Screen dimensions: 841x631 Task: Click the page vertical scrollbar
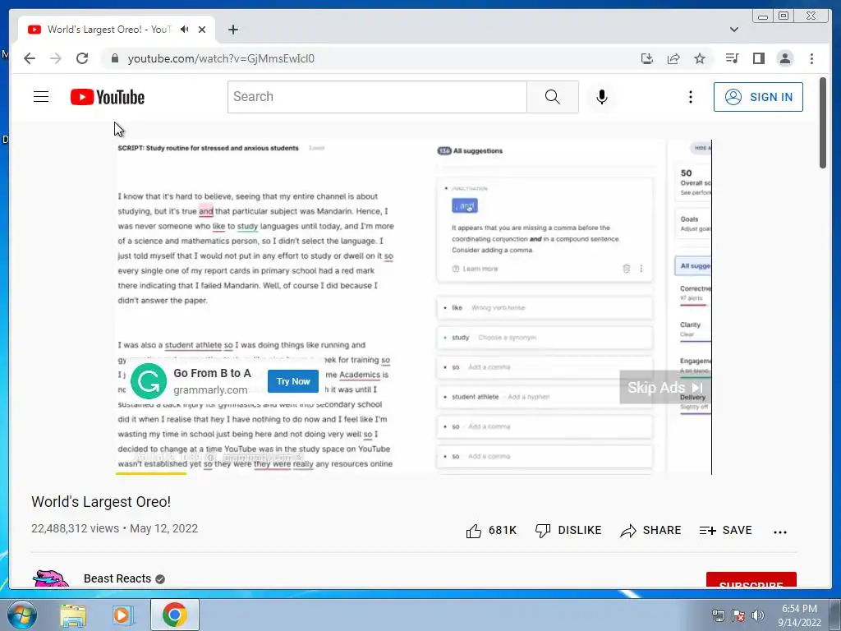823,122
